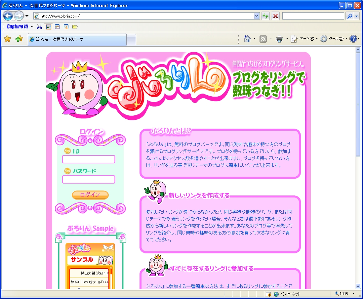Click the 他のリング icon in sample widget
Viewport: 363px width, 299px height.
click(108, 248)
